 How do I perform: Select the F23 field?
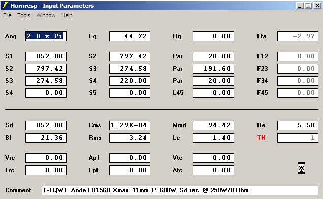(x=298, y=69)
